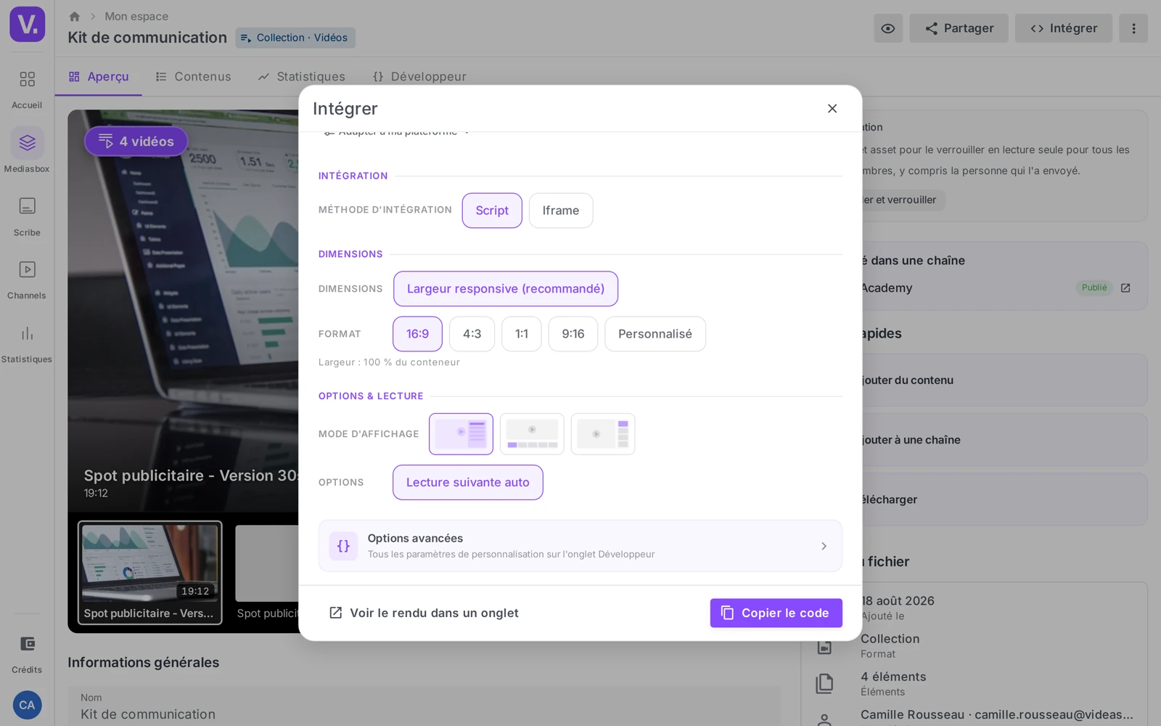This screenshot has height=726, width=1161.
Task: Open Scribe in the sidebar
Action: [27, 216]
